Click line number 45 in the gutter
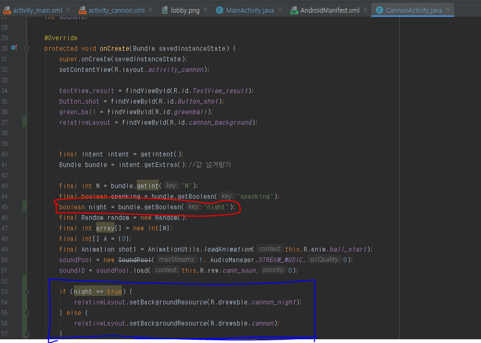 tap(4, 207)
